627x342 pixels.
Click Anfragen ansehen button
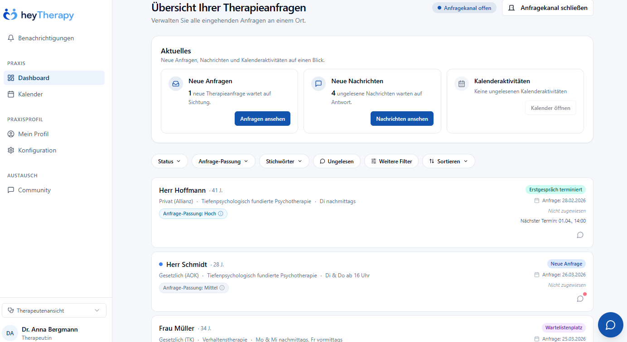click(x=262, y=119)
